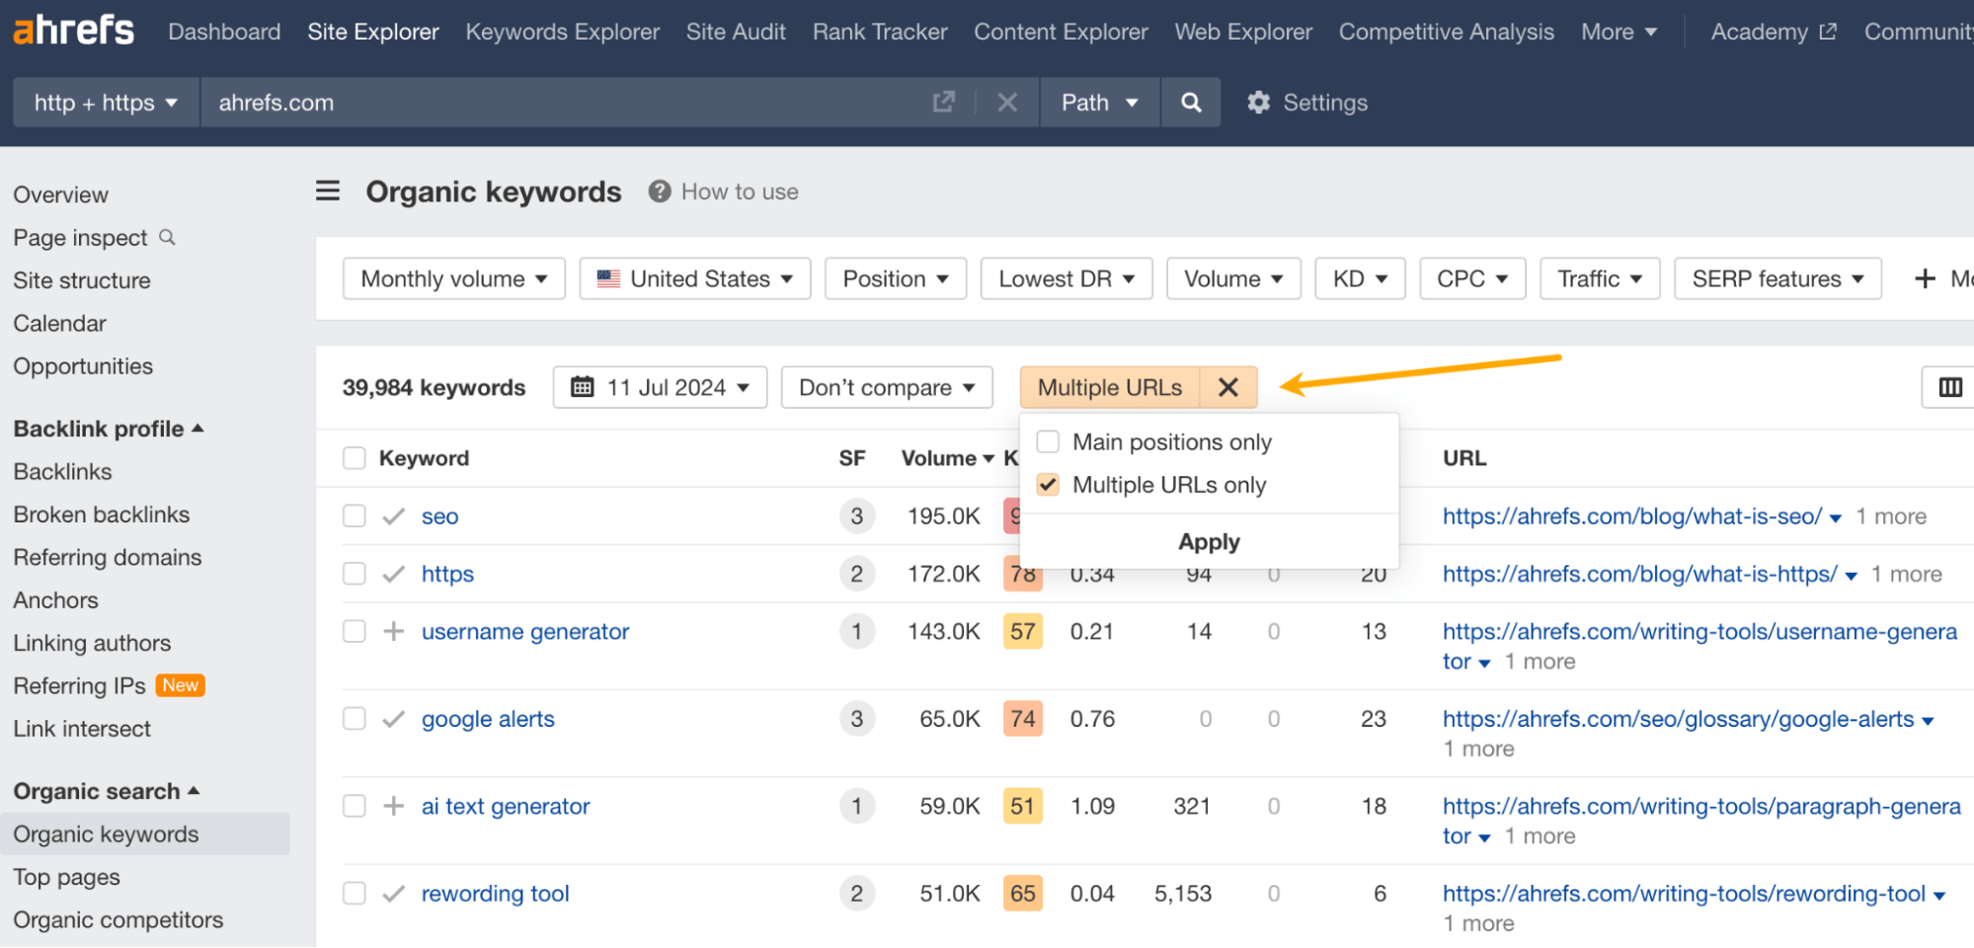Open the what-is-seo blog URL link
Screen dimensions: 1974x948
[1630, 515]
